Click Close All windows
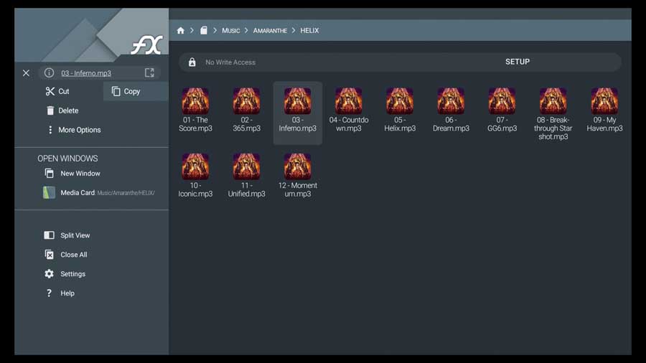 coord(66,255)
